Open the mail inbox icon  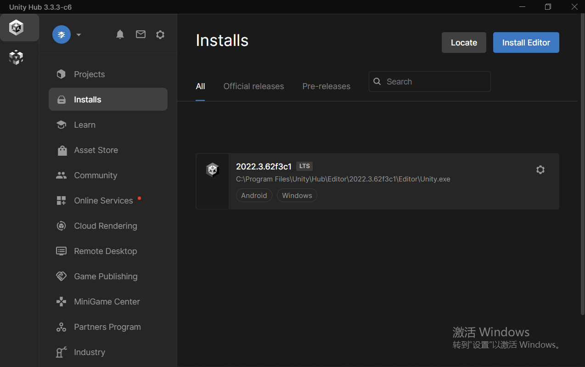141,34
